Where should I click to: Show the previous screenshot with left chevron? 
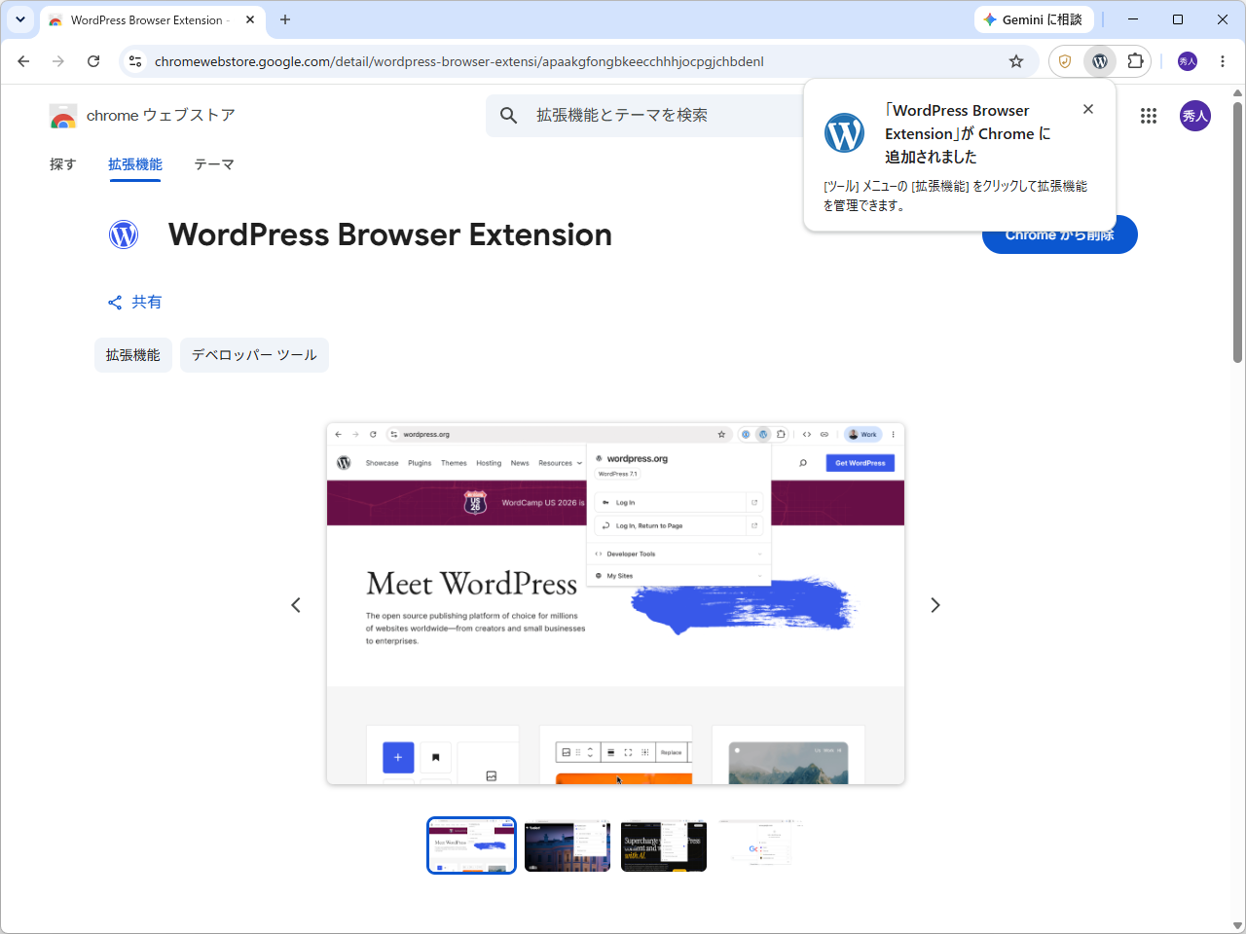(296, 605)
